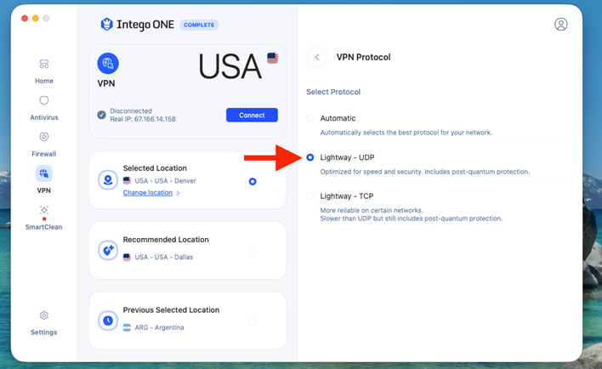Open the Settings gear icon

(43, 315)
